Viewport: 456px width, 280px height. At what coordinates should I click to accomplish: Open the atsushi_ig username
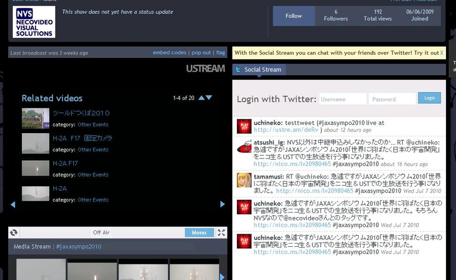click(x=269, y=142)
